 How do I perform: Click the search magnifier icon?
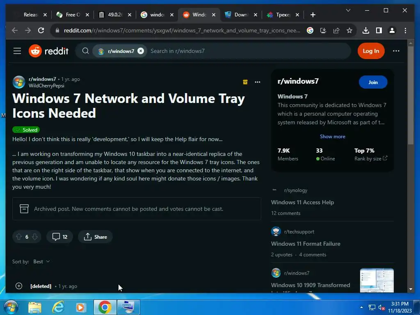[x=85, y=51]
